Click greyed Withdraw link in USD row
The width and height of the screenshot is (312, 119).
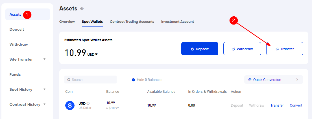[257, 105]
